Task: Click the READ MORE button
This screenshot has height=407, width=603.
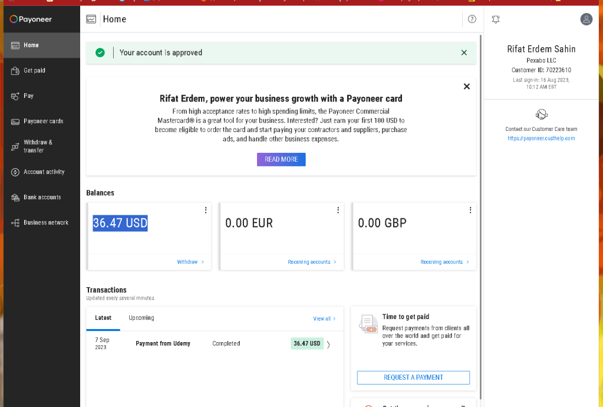Action: pyautogui.click(x=281, y=159)
